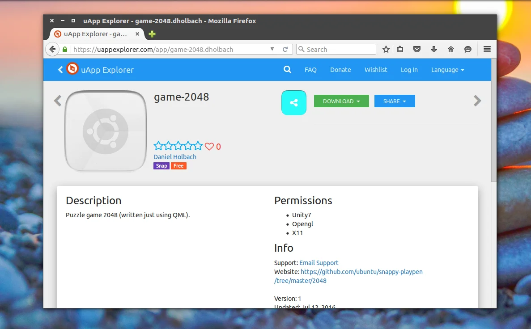This screenshot has height=329, width=531.
Task: Click the X11 permission entry
Action: (x=297, y=233)
